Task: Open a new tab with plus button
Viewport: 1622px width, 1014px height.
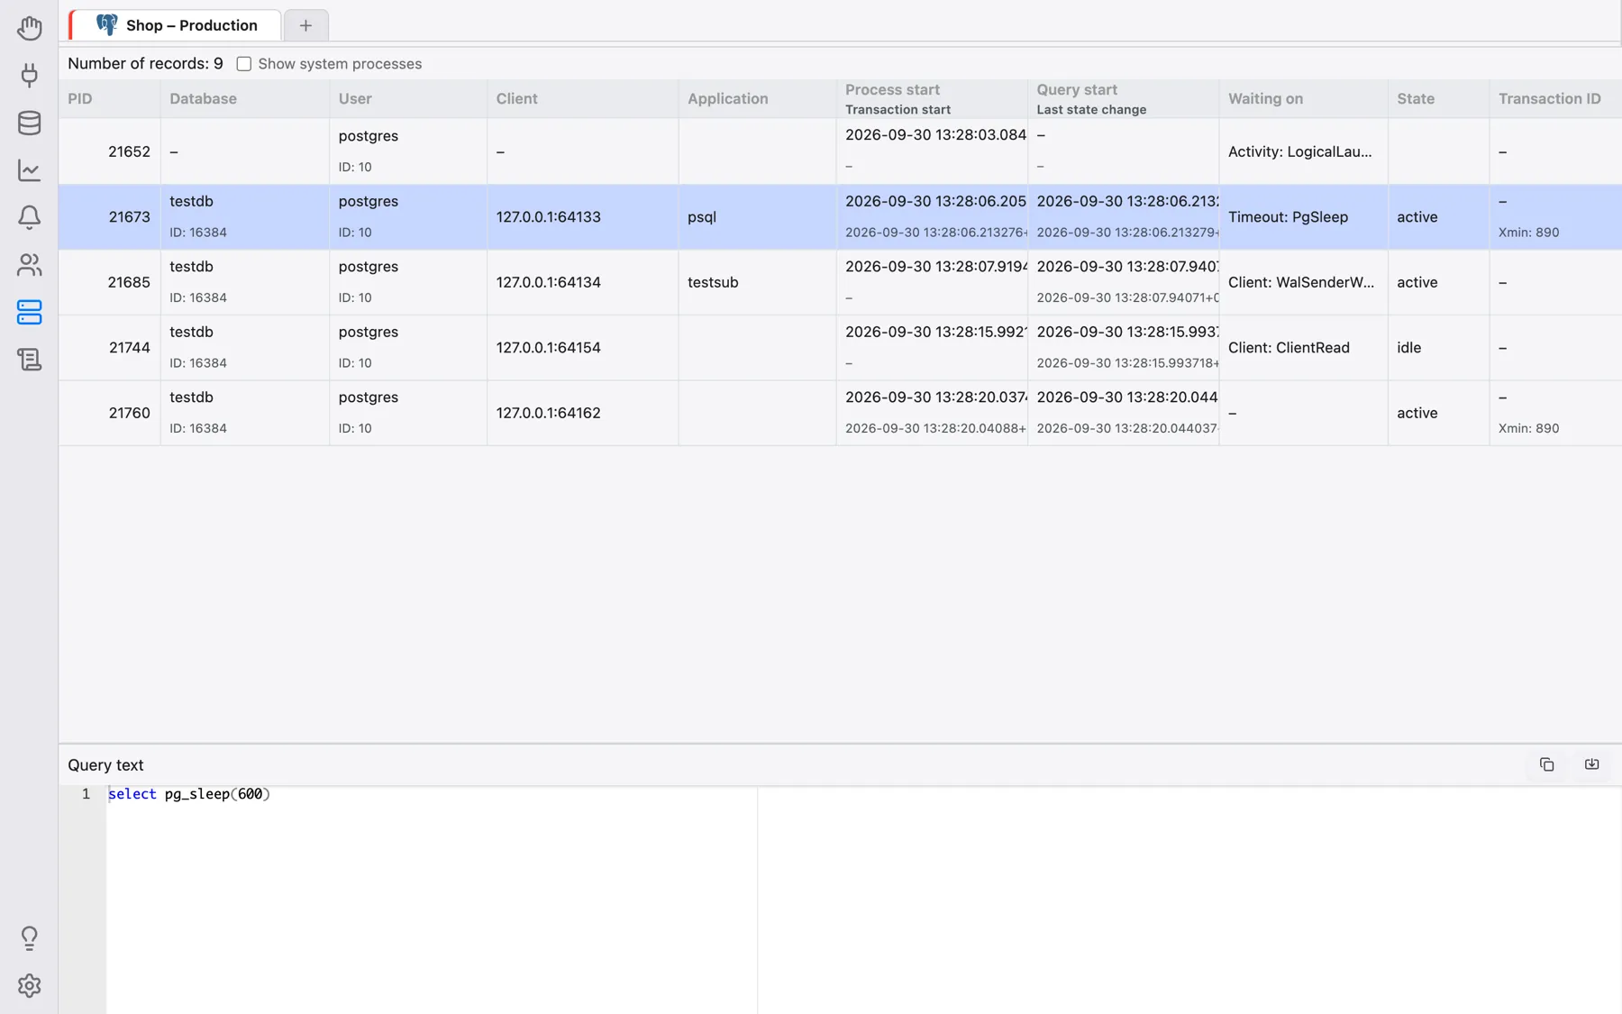Action: [x=305, y=25]
